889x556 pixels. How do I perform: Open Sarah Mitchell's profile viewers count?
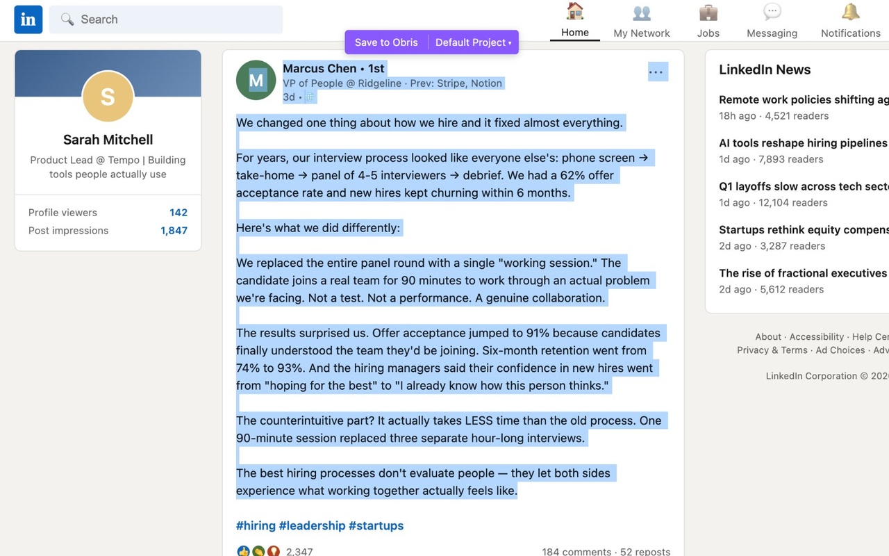pos(178,212)
